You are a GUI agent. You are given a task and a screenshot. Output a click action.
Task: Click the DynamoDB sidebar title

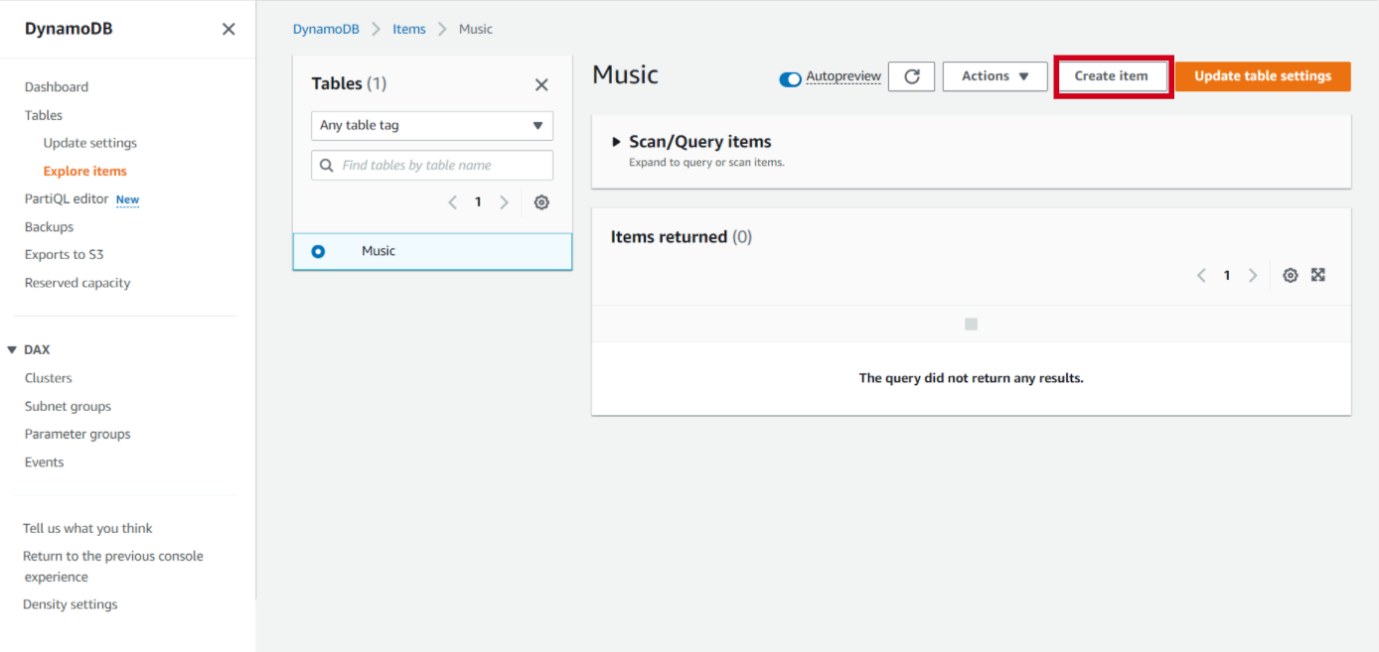(69, 29)
